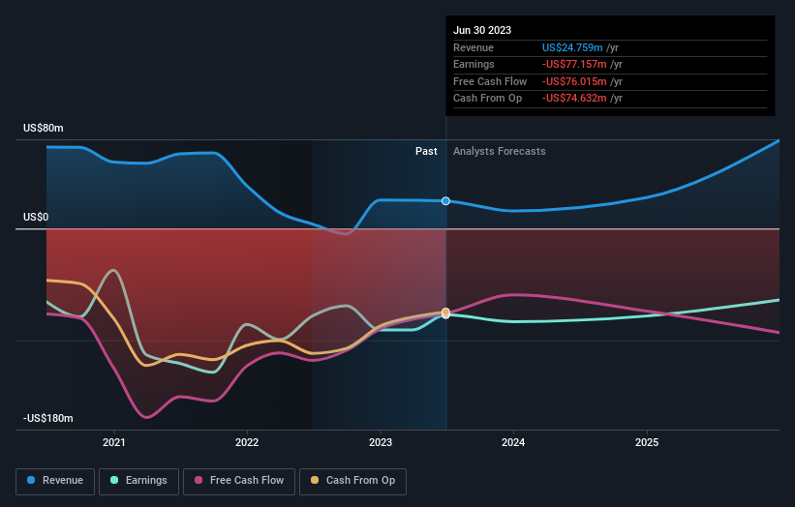Click the 2022 x-axis label
The width and height of the screenshot is (795, 507).
(247, 442)
